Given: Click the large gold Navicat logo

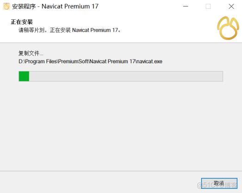Looking at the screenshot, I should tap(228, 28).
